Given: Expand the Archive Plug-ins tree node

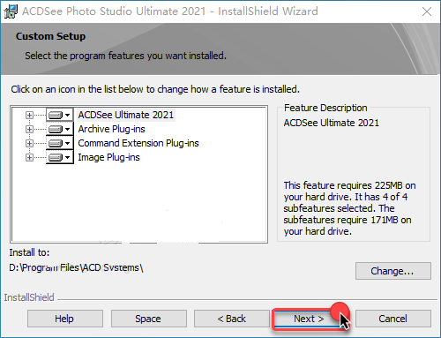Looking at the screenshot, I should pyautogui.click(x=29, y=129).
